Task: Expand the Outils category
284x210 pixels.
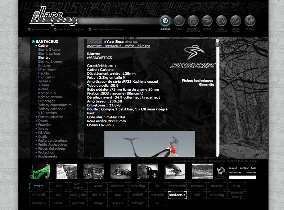Action: (x=43, y=137)
